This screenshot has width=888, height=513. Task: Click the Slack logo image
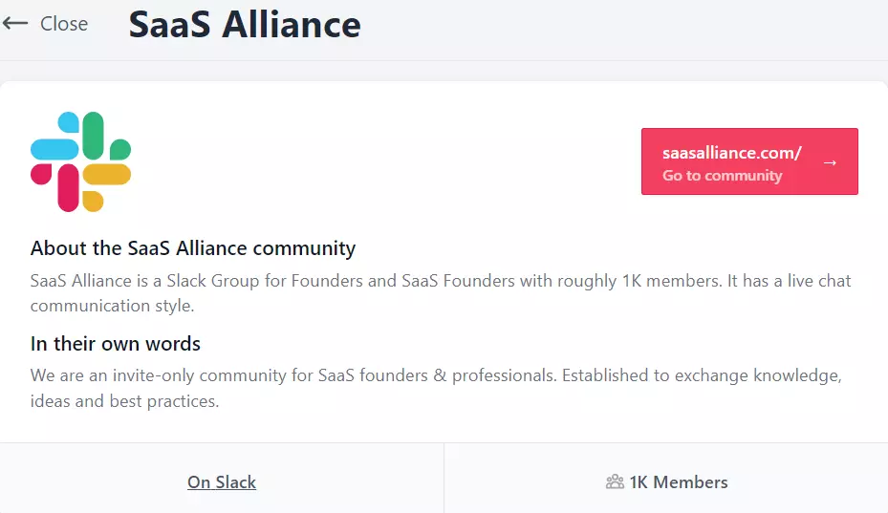(80, 161)
